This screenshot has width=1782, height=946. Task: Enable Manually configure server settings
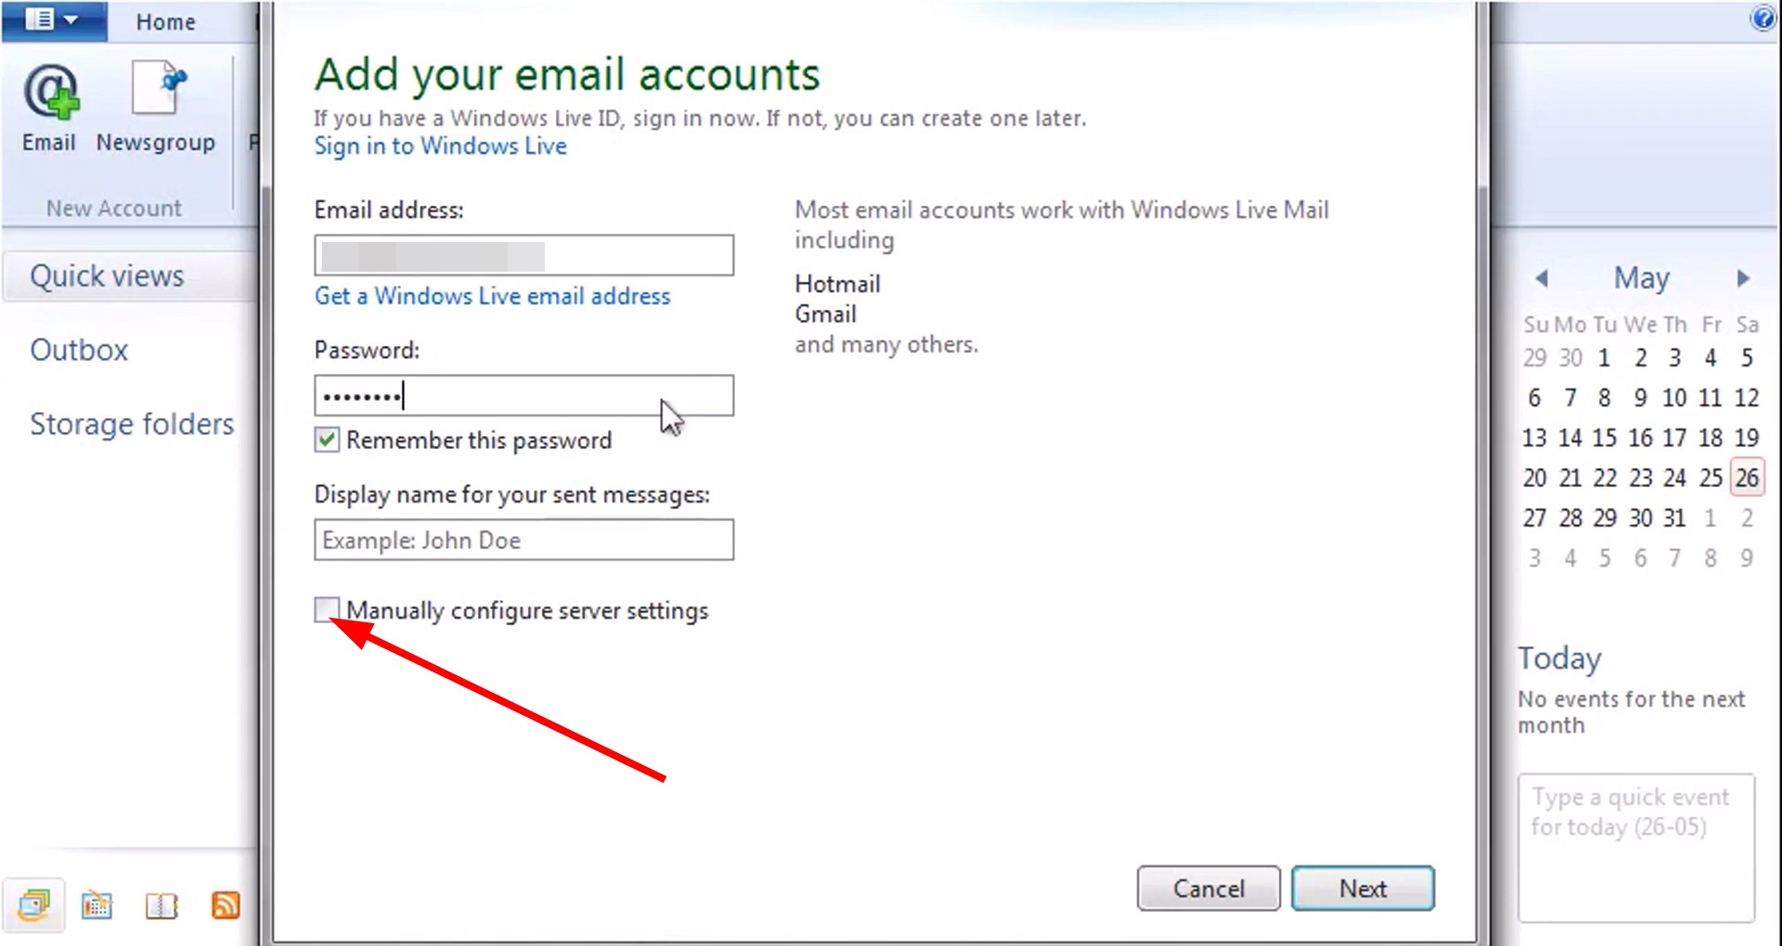[x=327, y=609]
